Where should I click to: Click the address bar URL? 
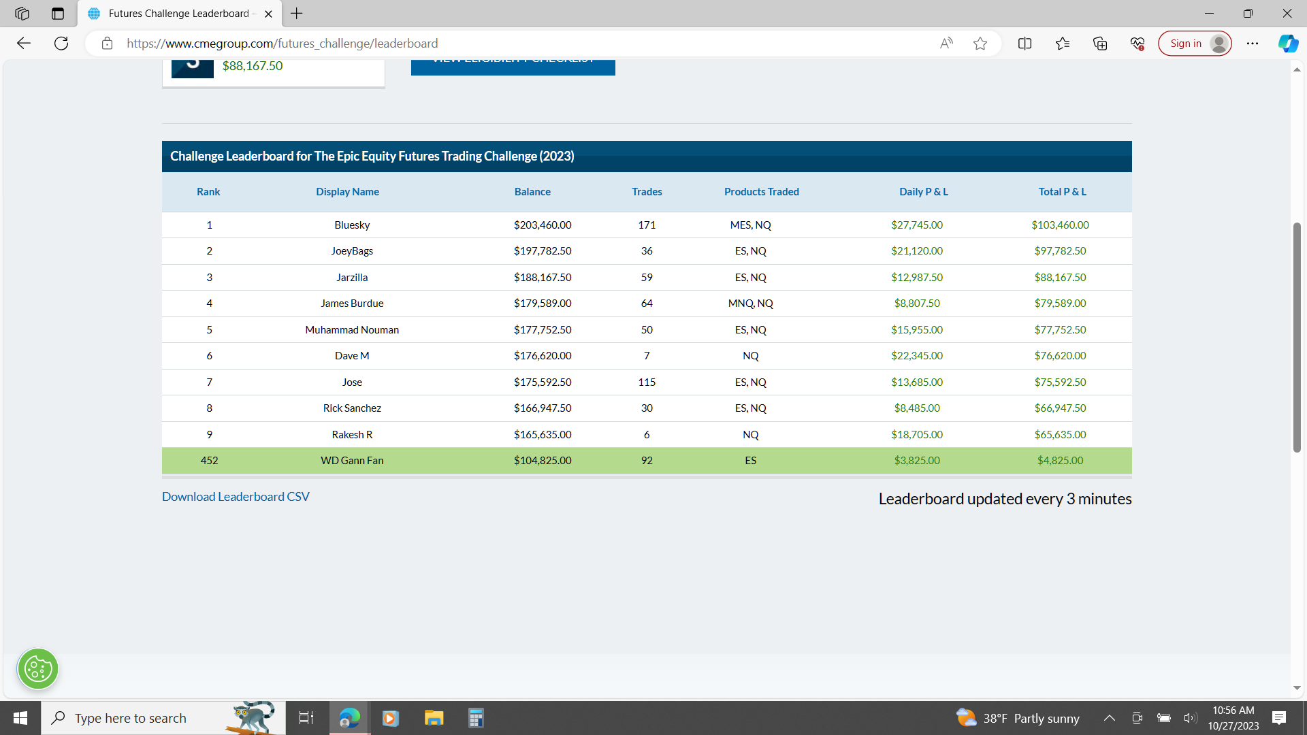(x=283, y=44)
